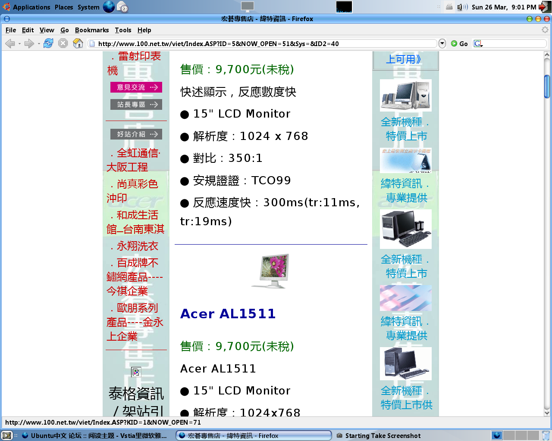Click the pink keyboard thumbnail
The image size is (552, 441).
[406, 298]
